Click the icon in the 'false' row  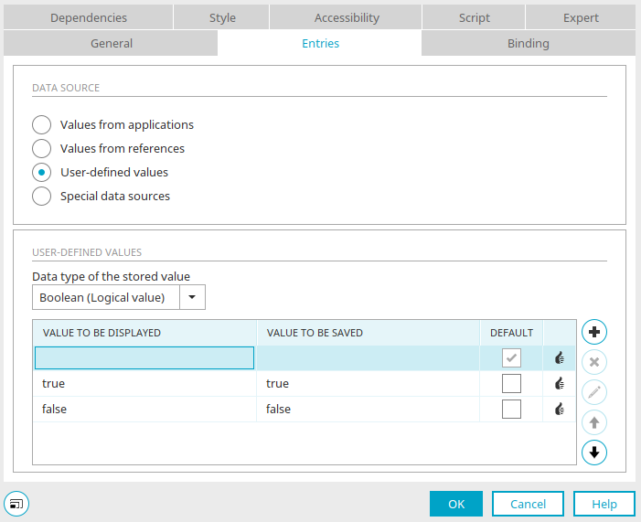point(560,409)
